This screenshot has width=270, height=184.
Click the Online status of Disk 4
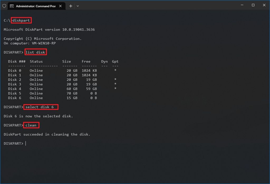(36, 89)
